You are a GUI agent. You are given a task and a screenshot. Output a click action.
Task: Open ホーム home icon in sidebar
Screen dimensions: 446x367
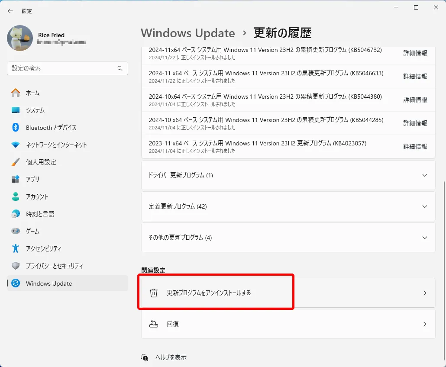pyautogui.click(x=16, y=93)
